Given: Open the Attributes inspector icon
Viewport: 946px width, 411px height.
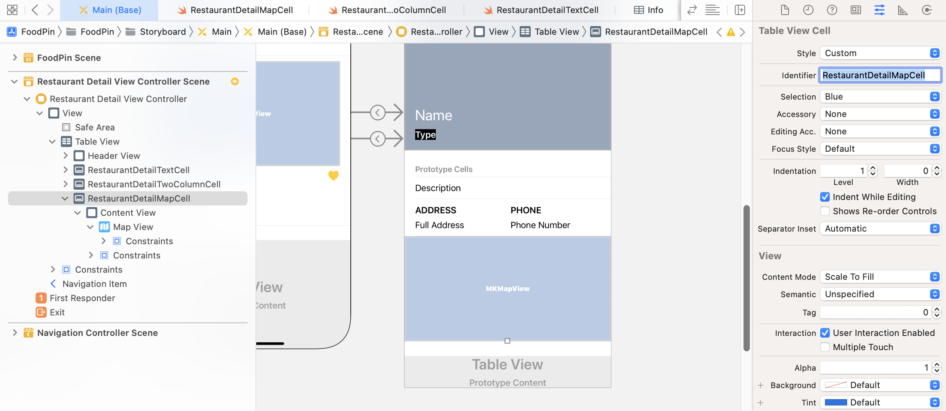Looking at the screenshot, I should coord(879,10).
